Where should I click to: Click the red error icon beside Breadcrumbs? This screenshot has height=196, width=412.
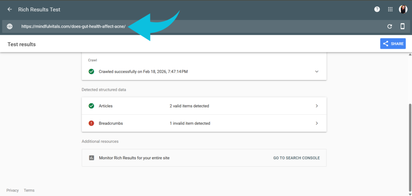(91, 123)
